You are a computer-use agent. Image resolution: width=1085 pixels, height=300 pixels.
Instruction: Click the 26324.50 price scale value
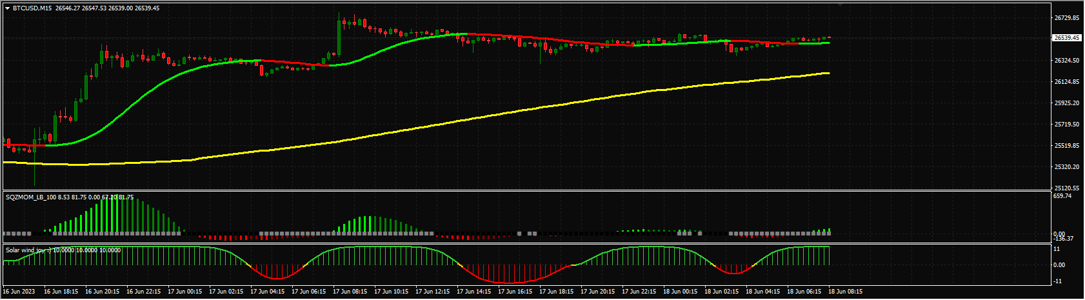(1067, 61)
